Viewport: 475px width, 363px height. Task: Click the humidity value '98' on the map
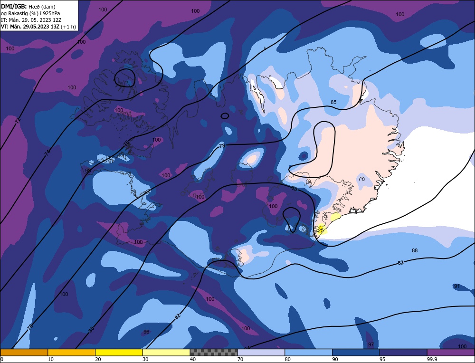pos(88,171)
